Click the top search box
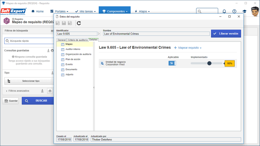Image resolution: width=260 pixels, height=146 pixels. [207, 11]
